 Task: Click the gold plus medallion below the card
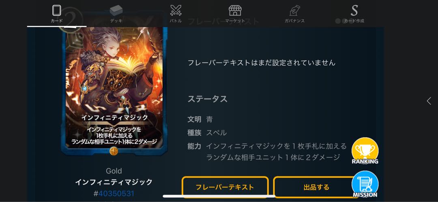click(x=114, y=151)
